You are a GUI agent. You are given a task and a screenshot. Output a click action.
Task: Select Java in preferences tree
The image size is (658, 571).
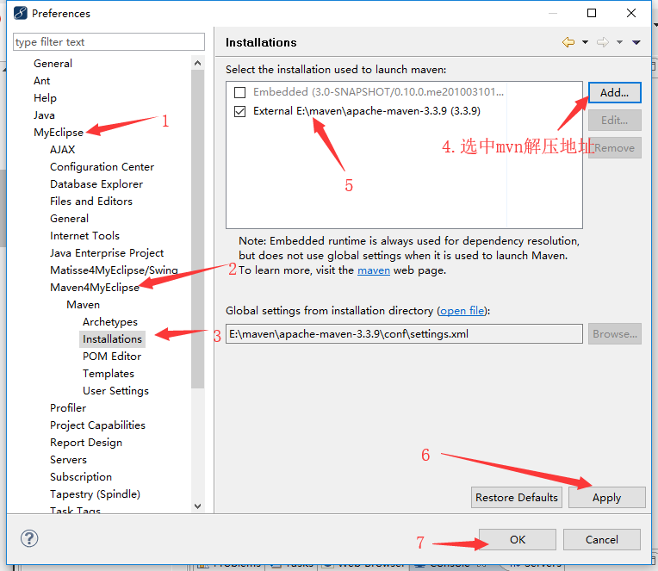point(44,115)
